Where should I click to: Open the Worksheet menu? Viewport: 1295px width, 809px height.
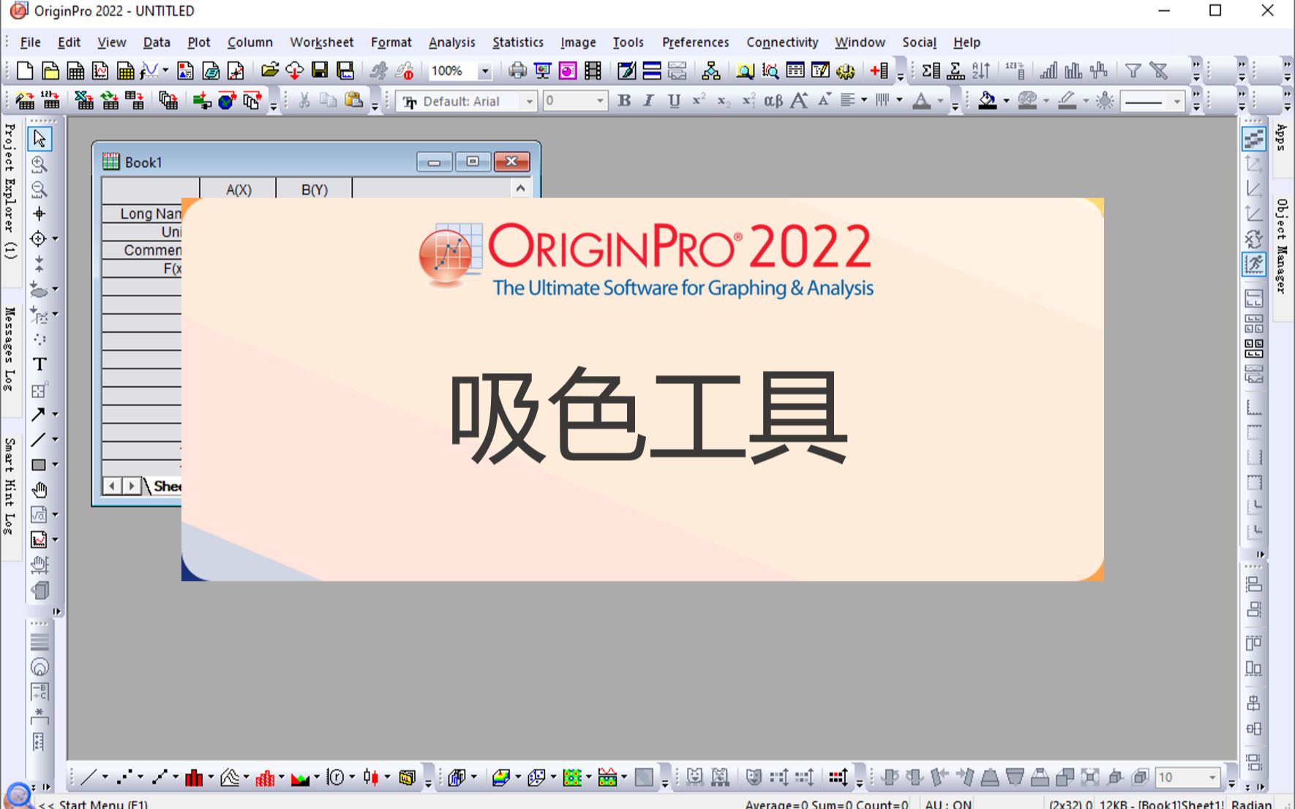[x=322, y=42]
